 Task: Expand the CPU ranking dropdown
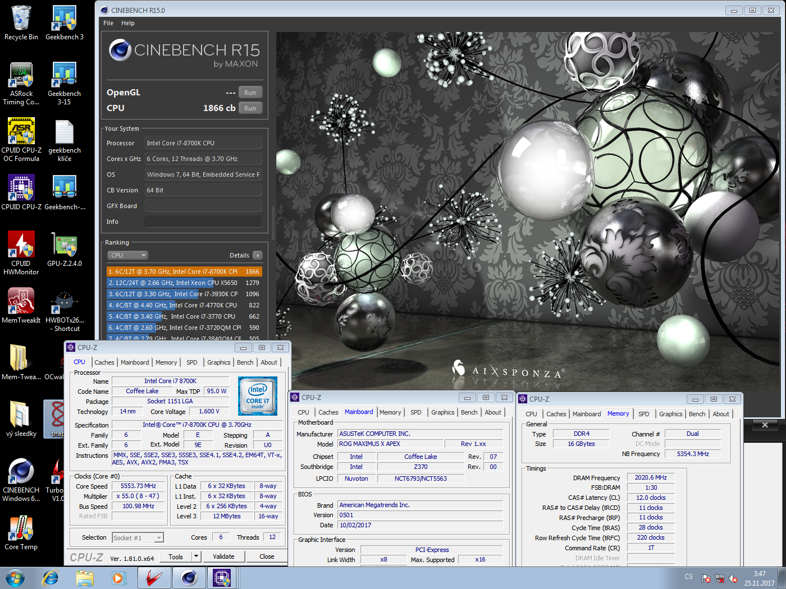[128, 255]
